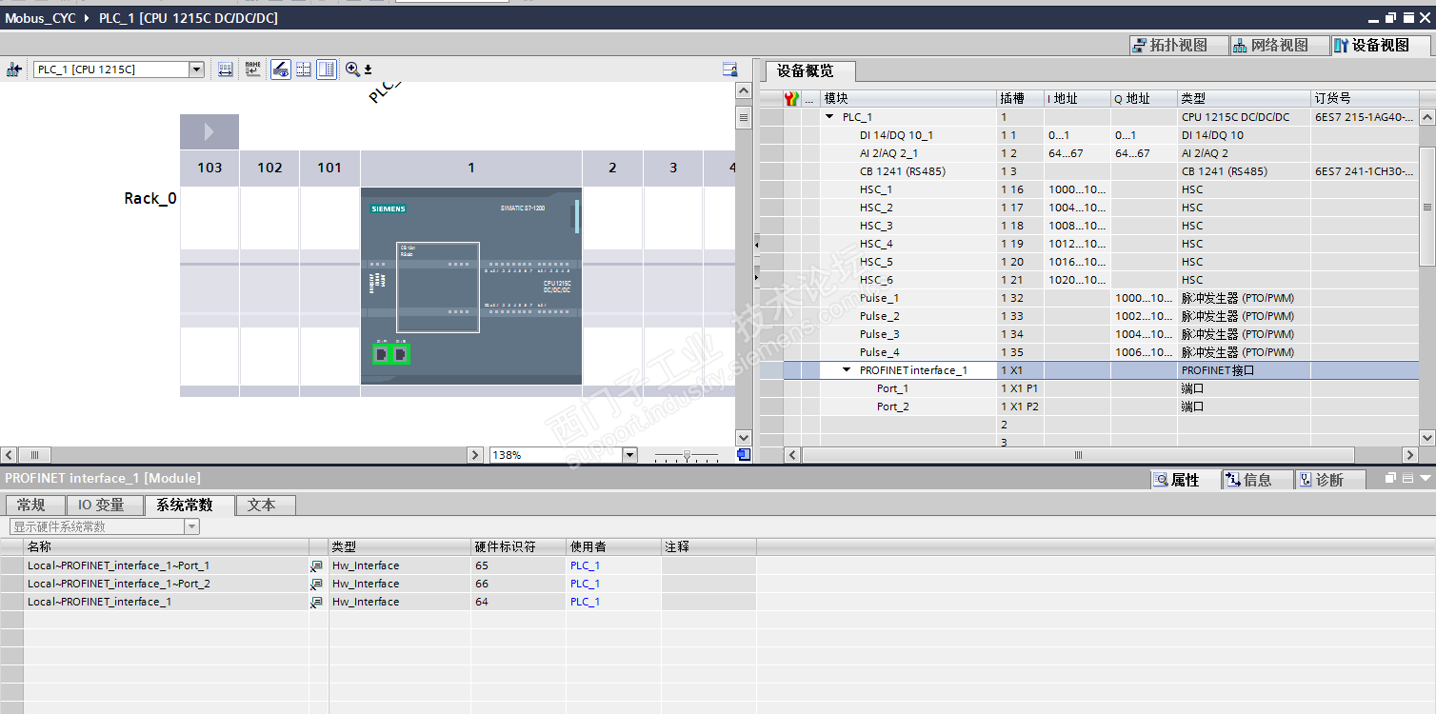Click constant icon in row with identifier 64
Viewport: 1436px width, 714px height.
coord(316,602)
